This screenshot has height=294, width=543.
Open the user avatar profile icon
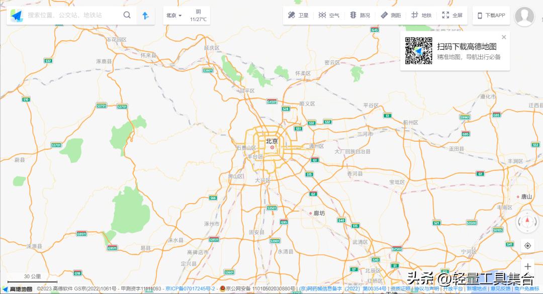[x=525, y=16]
